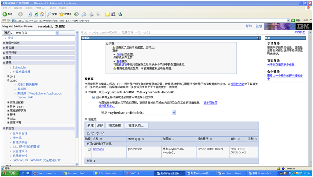
Task: Click the 注销 logout link
Action: [259, 26]
